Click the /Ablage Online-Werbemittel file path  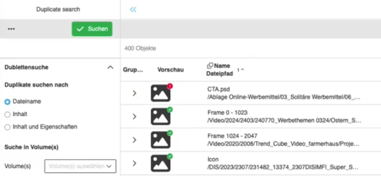pyautogui.click(x=284, y=98)
